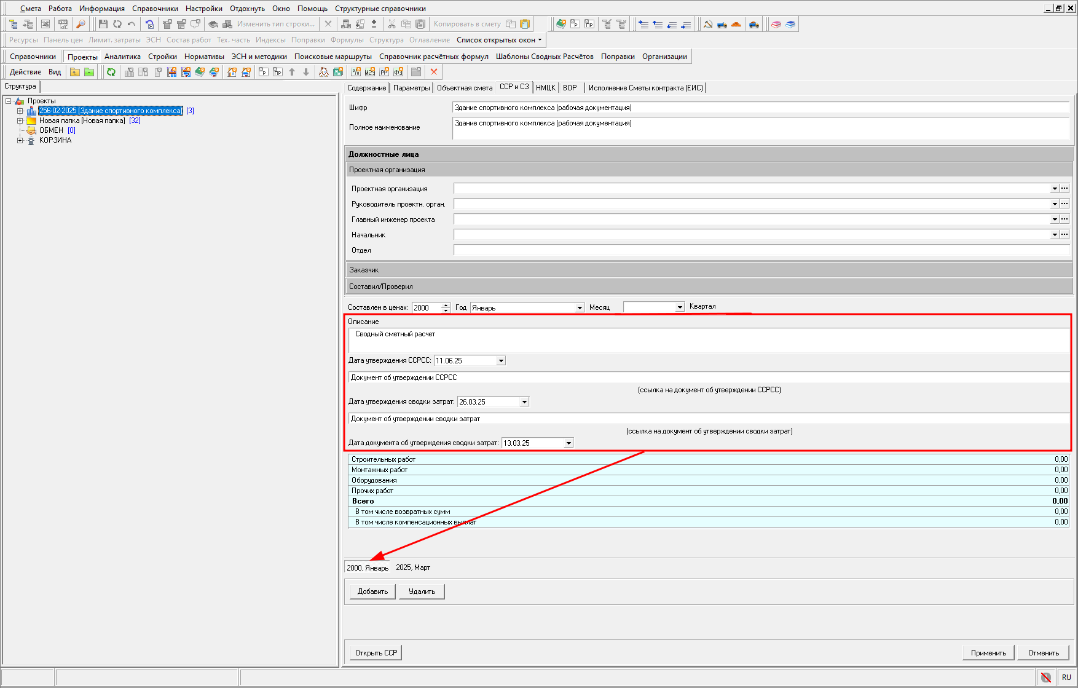1078x688 pixels.
Task: Click the Открыть ССР button
Action: coord(376,653)
